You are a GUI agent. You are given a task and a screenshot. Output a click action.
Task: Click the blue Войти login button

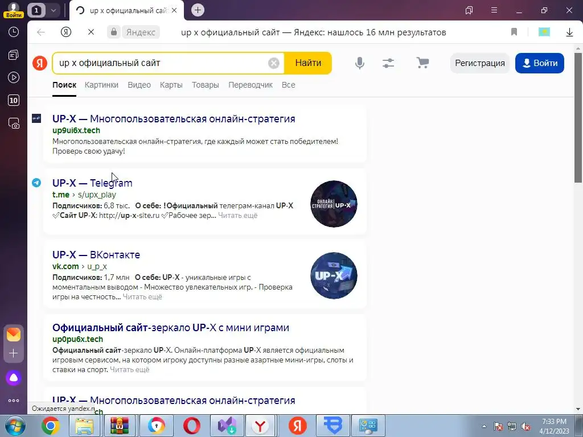[540, 63]
